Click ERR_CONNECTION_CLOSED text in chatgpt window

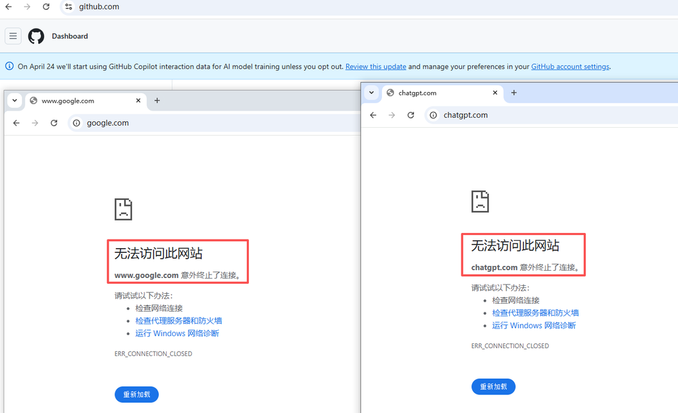tap(510, 345)
